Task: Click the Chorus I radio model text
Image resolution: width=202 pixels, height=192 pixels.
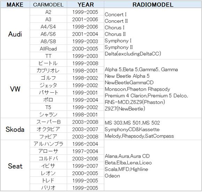Action: 115,27
